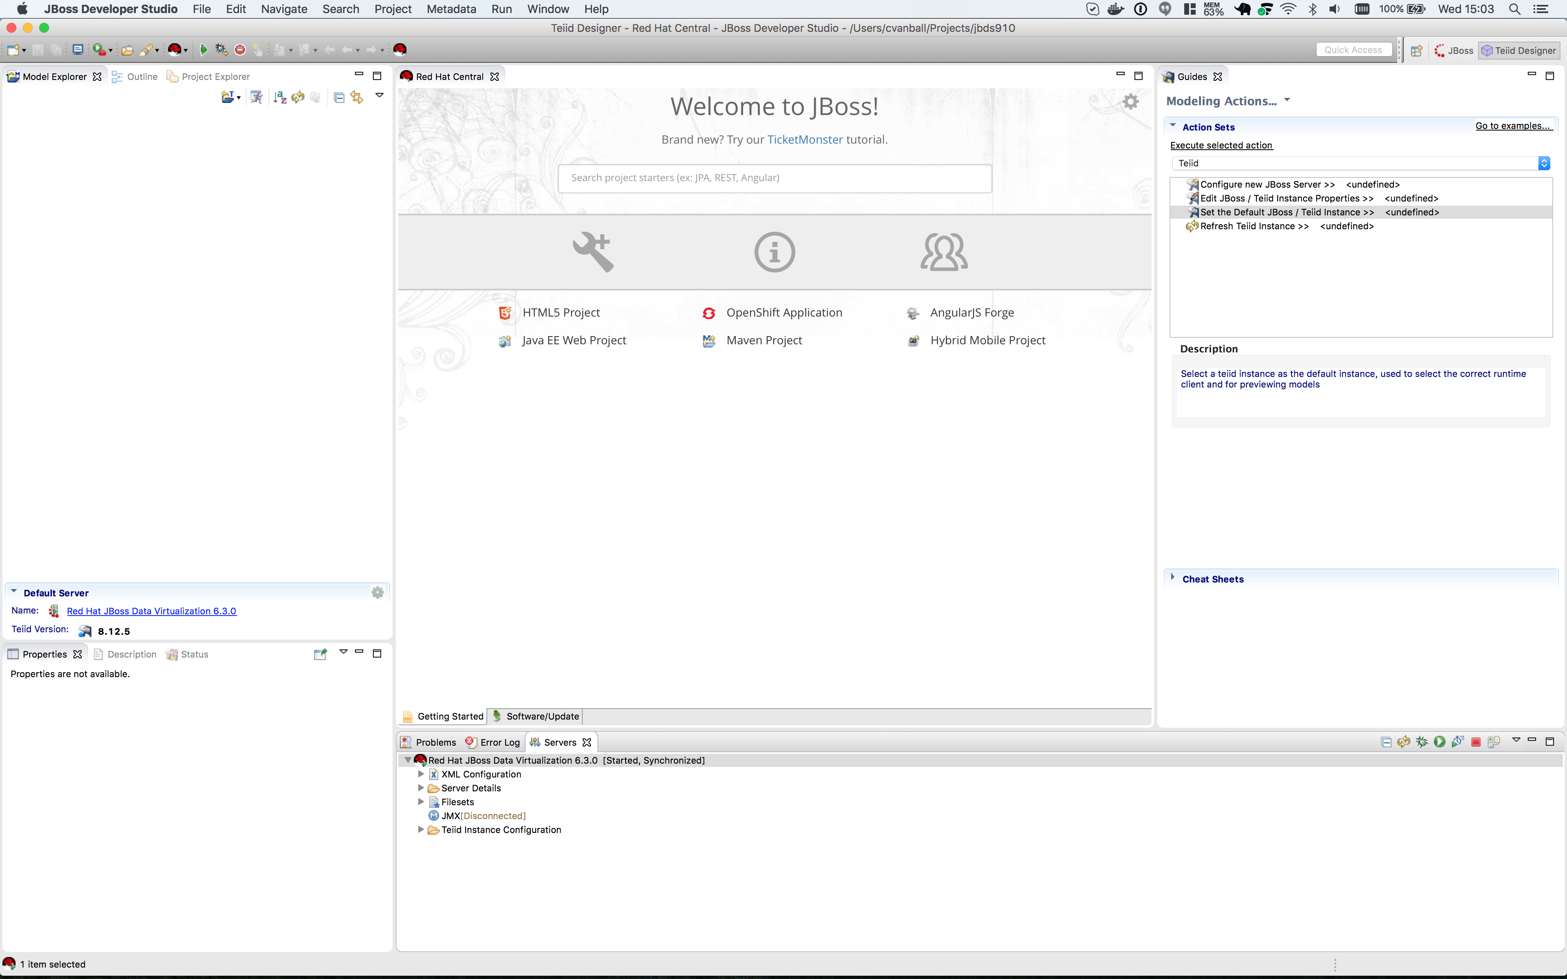
Task: Open the Teiid action set combo box
Action: pos(1360,163)
